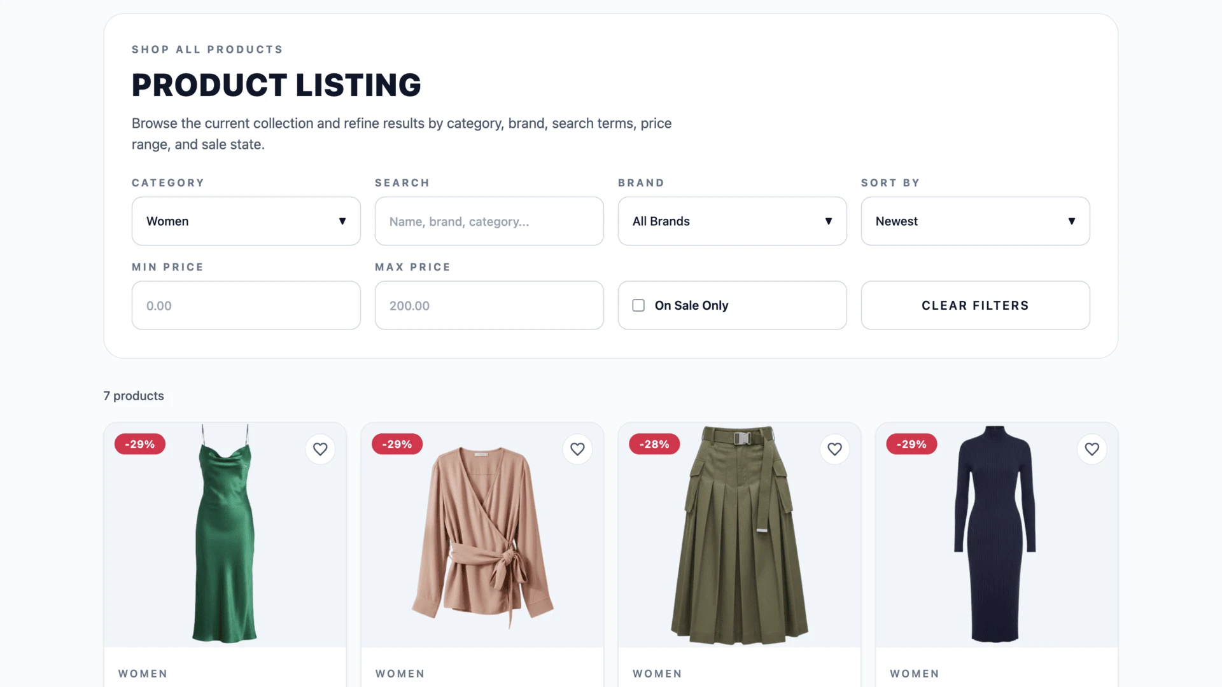1222x687 pixels.
Task: Enable the On Sale Only checkbox
Action: tap(638, 305)
